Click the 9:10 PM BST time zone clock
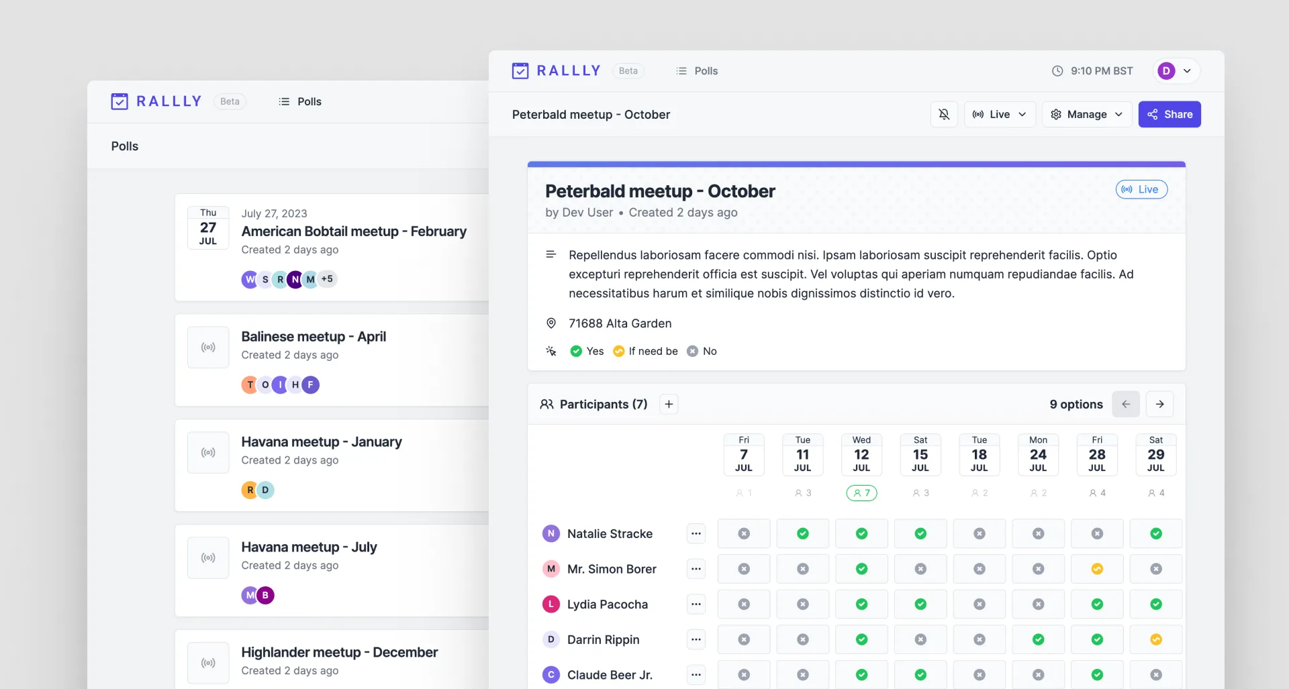1289x689 pixels. pos(1092,70)
